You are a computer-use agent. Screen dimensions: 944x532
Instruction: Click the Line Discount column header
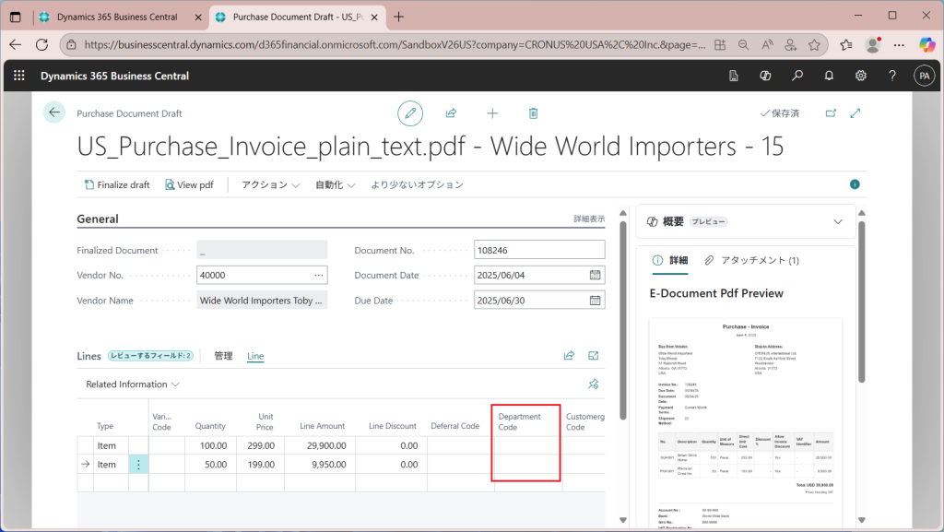point(393,426)
